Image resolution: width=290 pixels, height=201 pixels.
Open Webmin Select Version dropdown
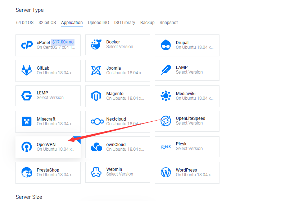120,174
